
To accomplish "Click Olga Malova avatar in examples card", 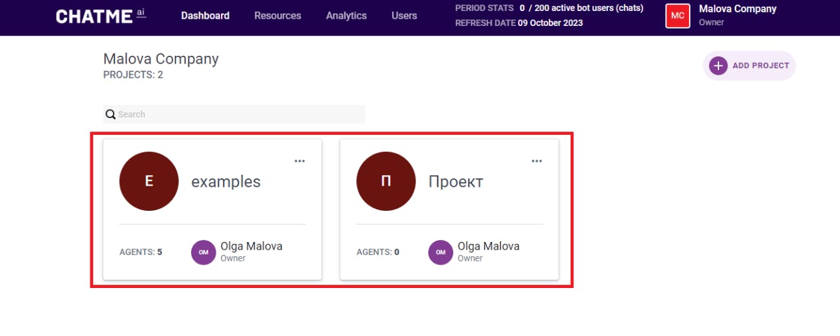I will tap(203, 252).
